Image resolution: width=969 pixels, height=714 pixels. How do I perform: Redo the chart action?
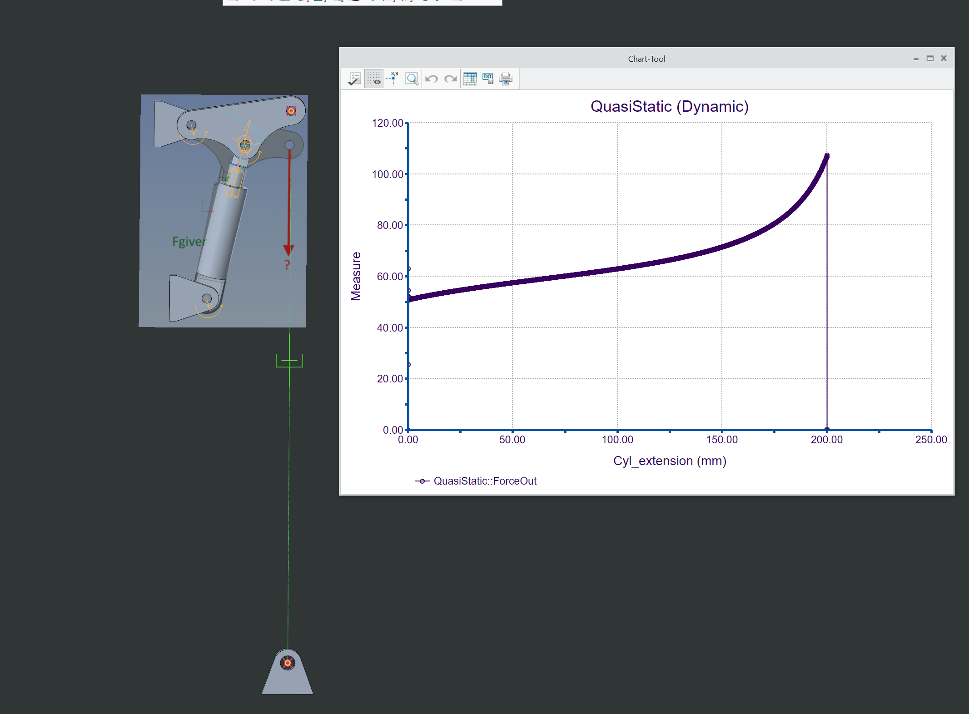pos(450,78)
